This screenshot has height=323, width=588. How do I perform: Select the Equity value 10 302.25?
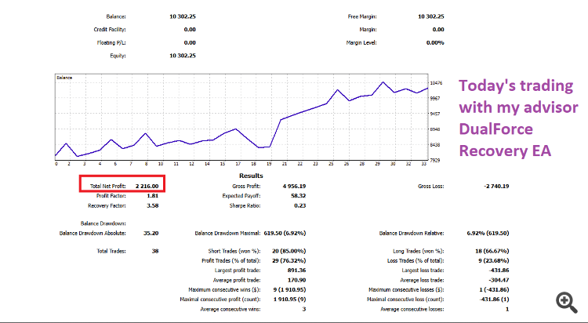182,56
